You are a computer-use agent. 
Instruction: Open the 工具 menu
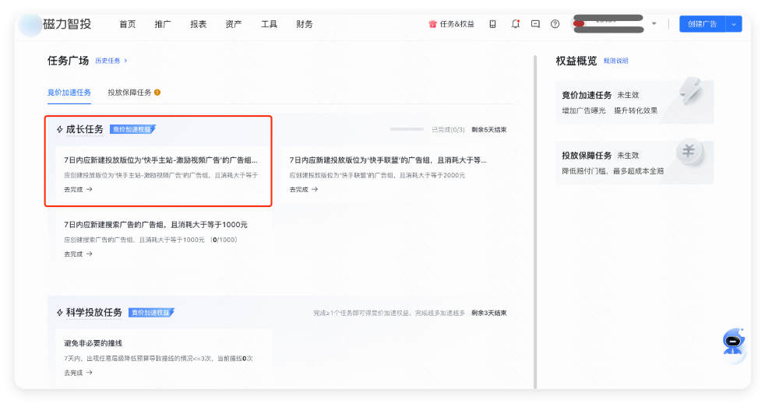(269, 24)
